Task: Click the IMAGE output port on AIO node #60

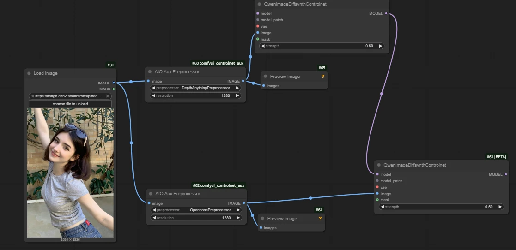Action: (x=243, y=81)
